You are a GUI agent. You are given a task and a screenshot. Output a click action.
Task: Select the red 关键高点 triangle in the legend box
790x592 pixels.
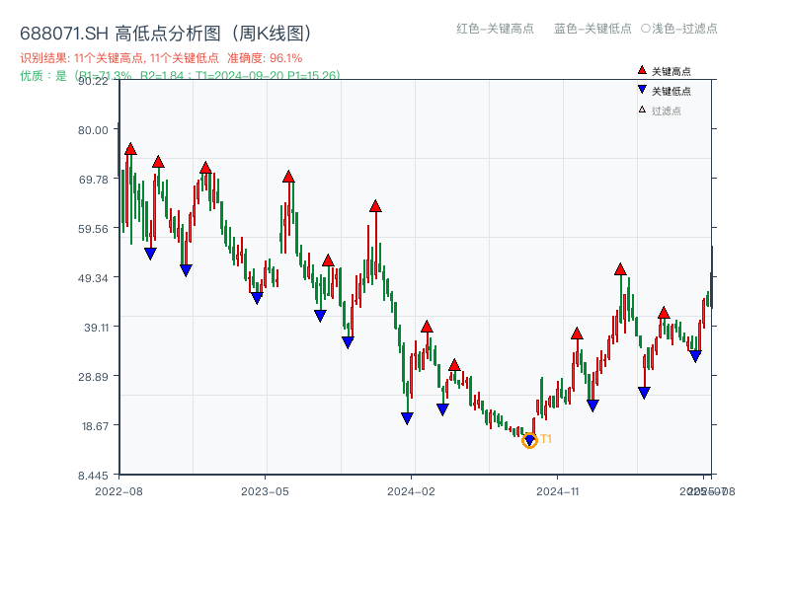pyautogui.click(x=640, y=69)
